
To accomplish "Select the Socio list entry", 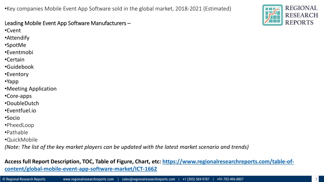I will 12,118.
